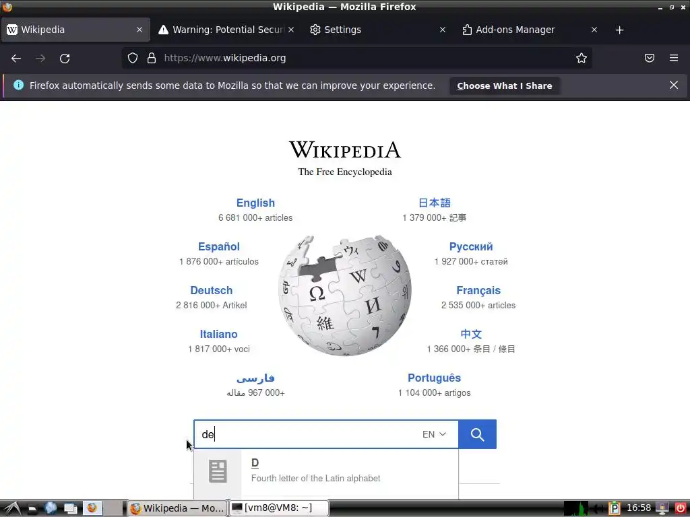Open a new tab with the plus button
The height and width of the screenshot is (517, 690).
coord(619,30)
